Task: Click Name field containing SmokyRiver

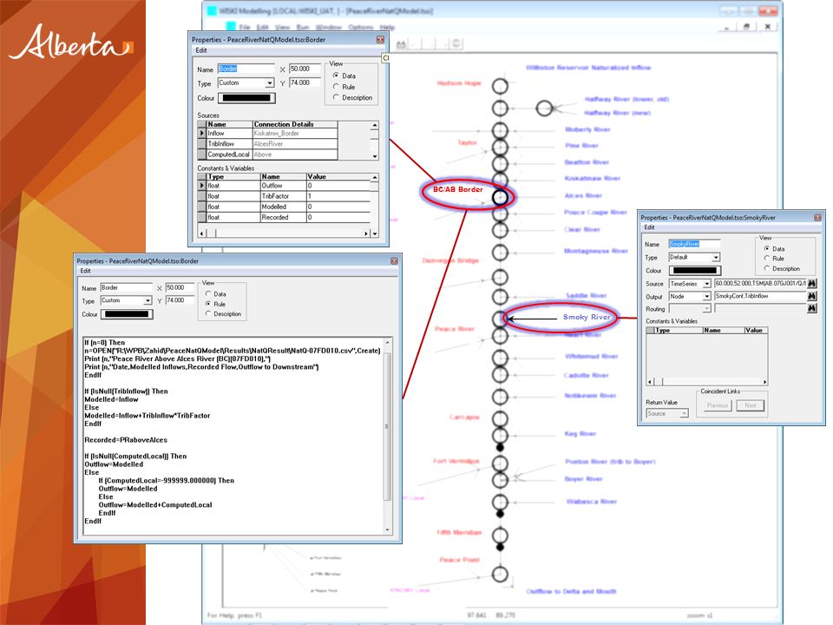Action: [x=694, y=244]
